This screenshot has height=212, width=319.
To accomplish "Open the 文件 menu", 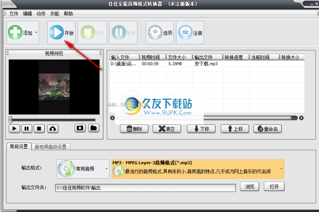I will click(14, 14).
